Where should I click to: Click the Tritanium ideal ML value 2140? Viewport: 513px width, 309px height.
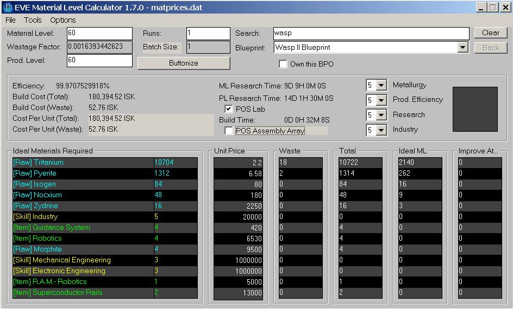[406, 163]
